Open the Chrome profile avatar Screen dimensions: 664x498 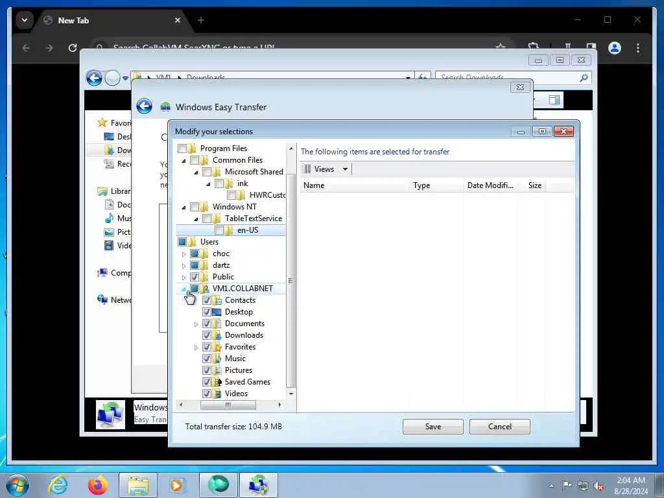(615, 48)
